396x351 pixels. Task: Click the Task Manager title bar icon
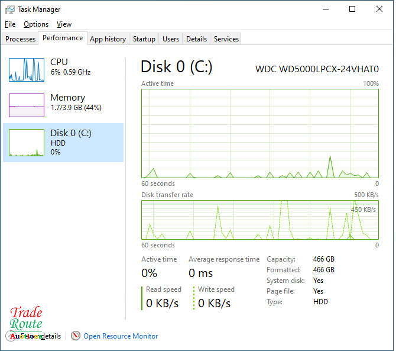(x=10, y=9)
